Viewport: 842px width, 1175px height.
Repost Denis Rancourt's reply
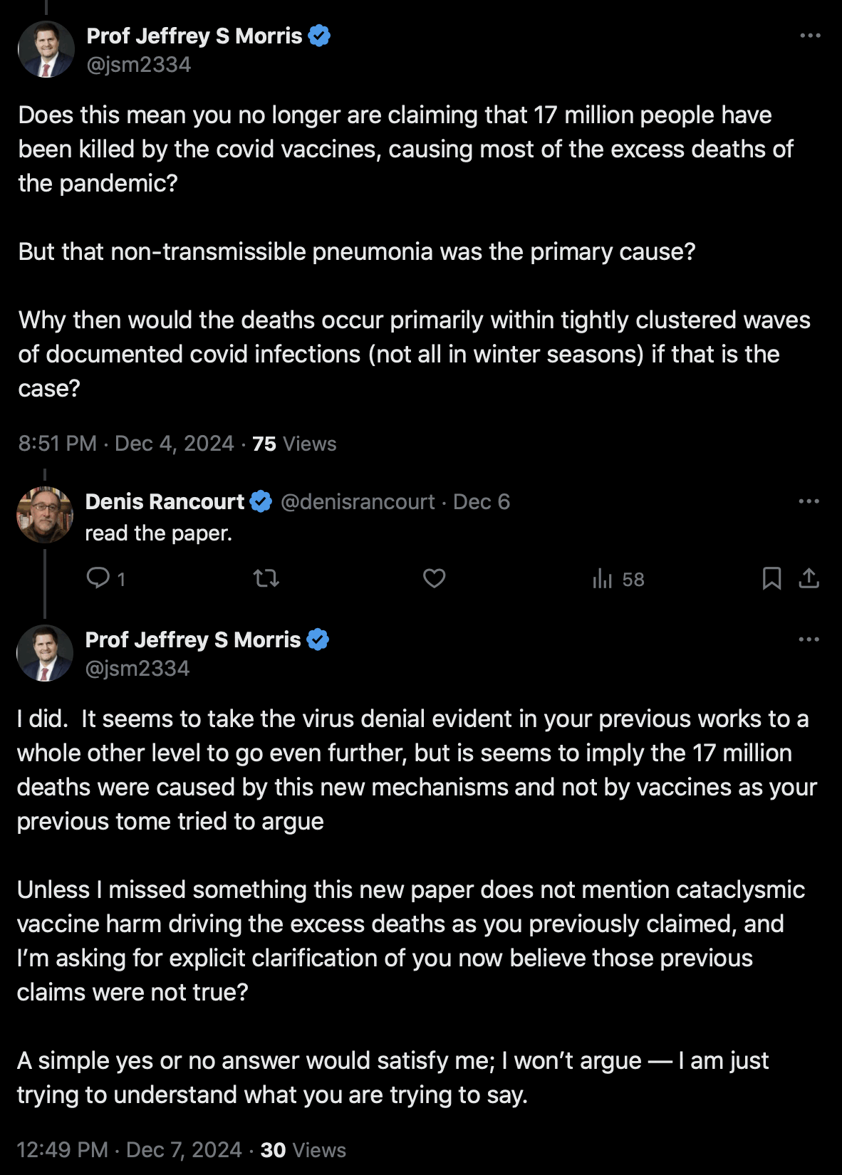click(266, 578)
